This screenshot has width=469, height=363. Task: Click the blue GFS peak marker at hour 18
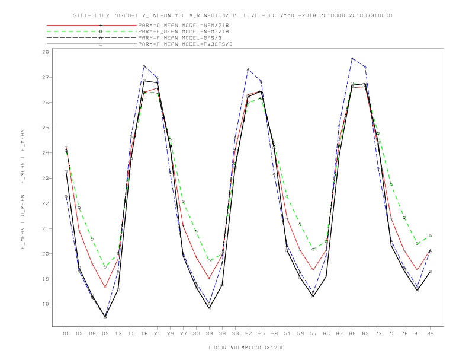pyautogui.click(x=144, y=66)
